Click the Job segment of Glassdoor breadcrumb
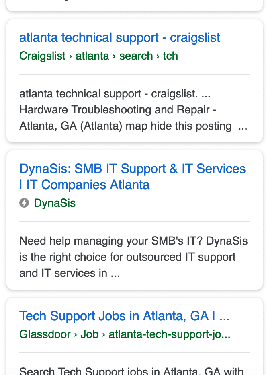 click(x=90, y=334)
